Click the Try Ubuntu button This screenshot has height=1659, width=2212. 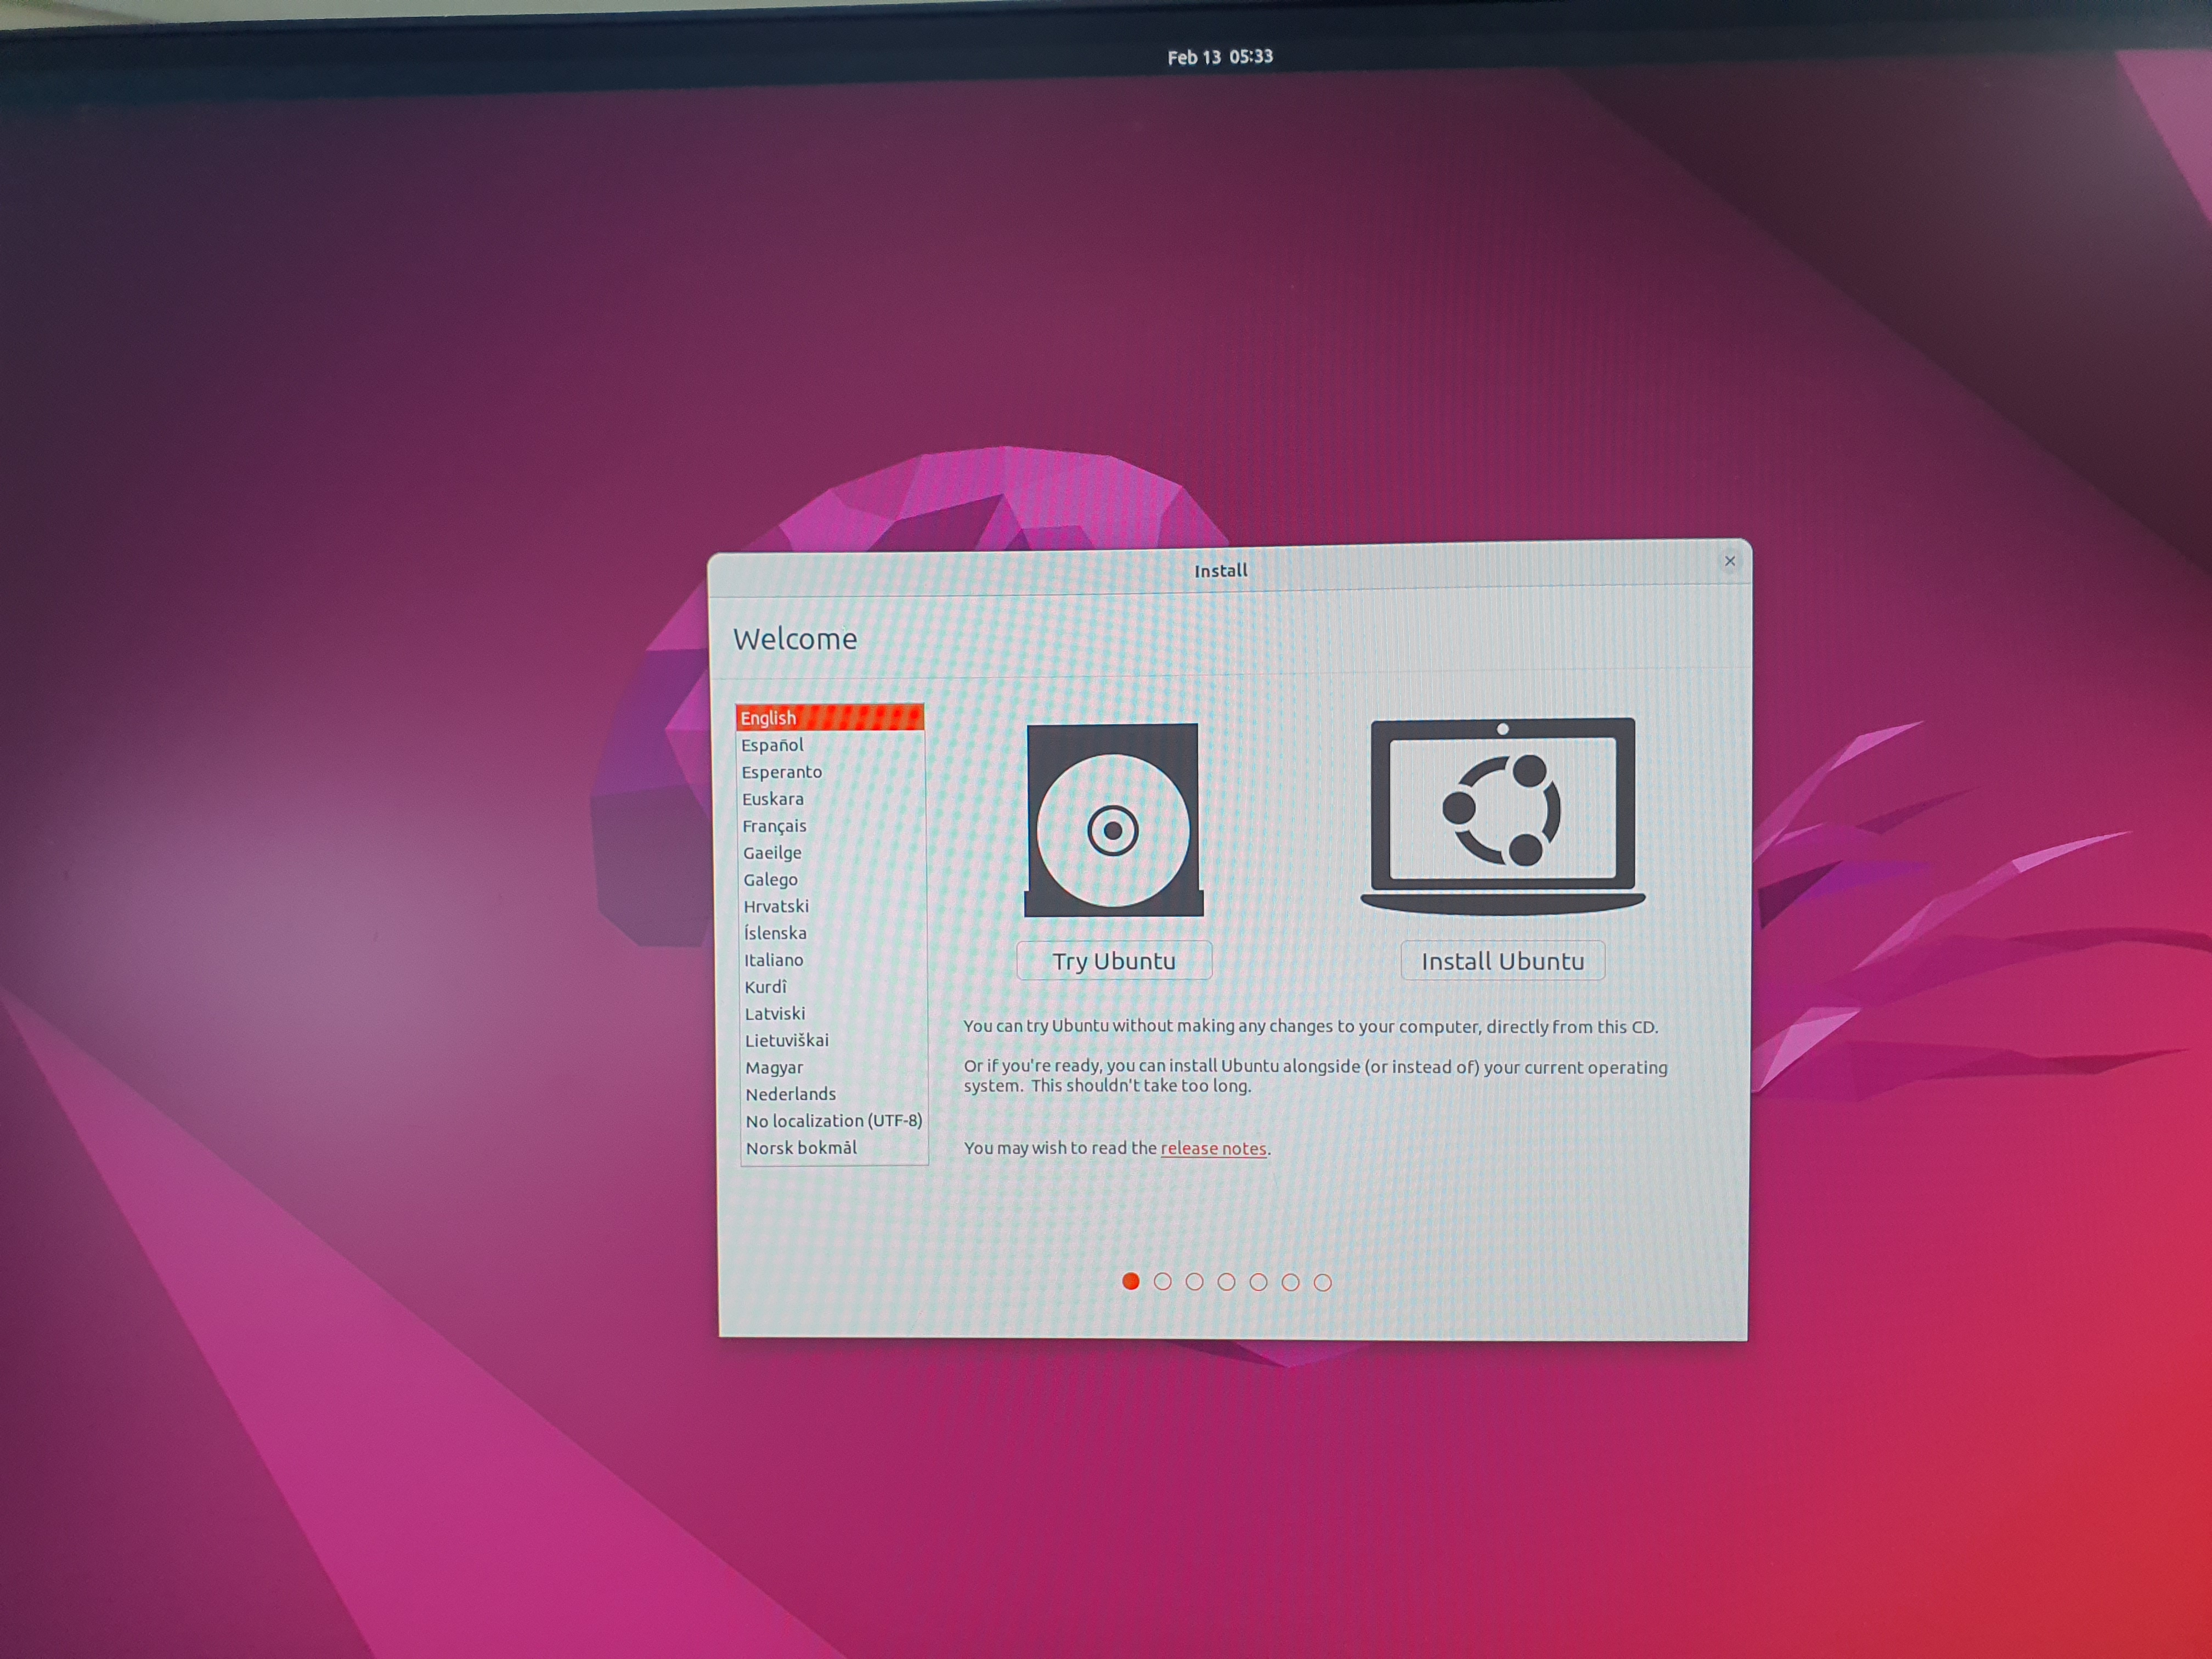point(1114,961)
